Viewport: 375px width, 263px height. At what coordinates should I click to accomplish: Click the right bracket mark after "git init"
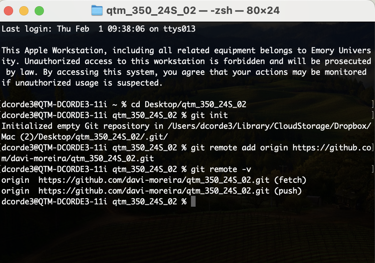[x=372, y=115]
